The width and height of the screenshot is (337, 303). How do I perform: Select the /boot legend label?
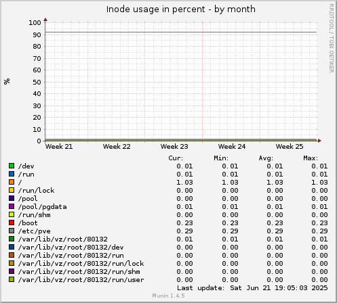tap(28, 223)
